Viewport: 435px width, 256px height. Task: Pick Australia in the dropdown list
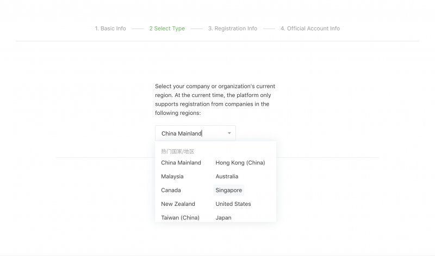227,176
